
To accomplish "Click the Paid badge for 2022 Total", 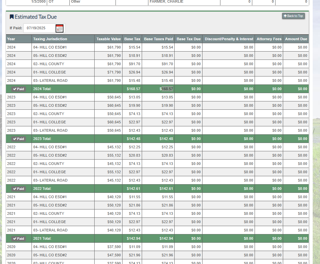I will [x=19, y=189].
